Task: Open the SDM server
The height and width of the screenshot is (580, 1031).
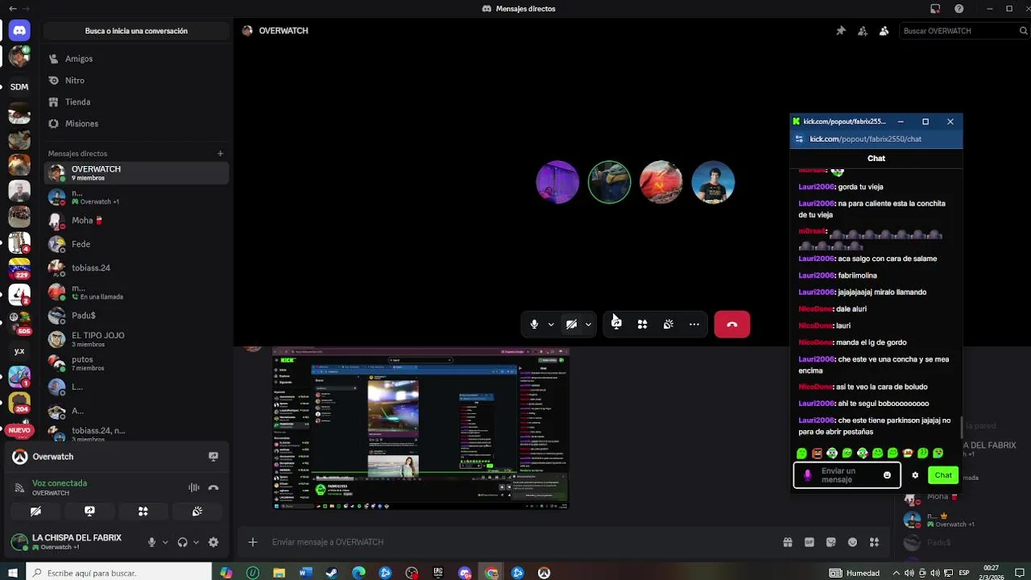Action: [19, 86]
